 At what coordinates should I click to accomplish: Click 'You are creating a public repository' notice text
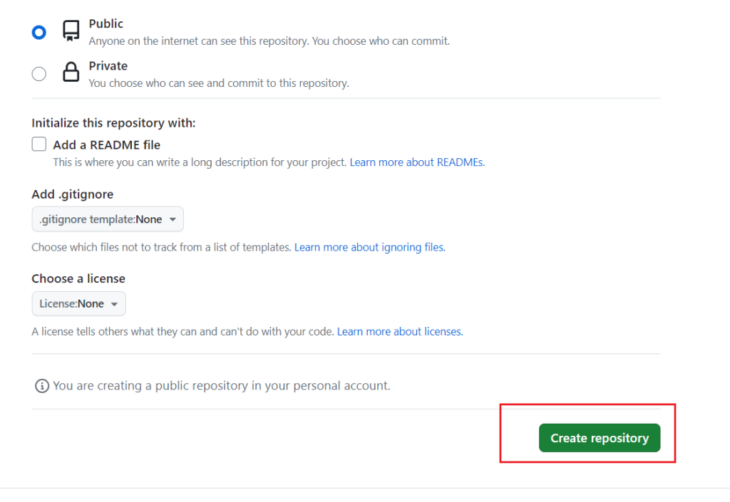pos(222,386)
